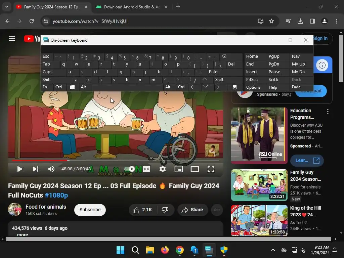
Task: Toggle Caps key on On-Screen Keyboard
Action: (x=53, y=72)
